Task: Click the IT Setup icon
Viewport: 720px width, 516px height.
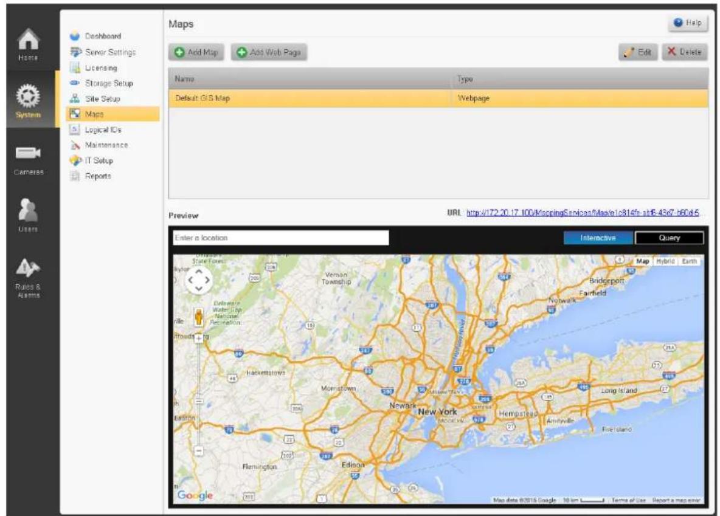Action: (75, 160)
